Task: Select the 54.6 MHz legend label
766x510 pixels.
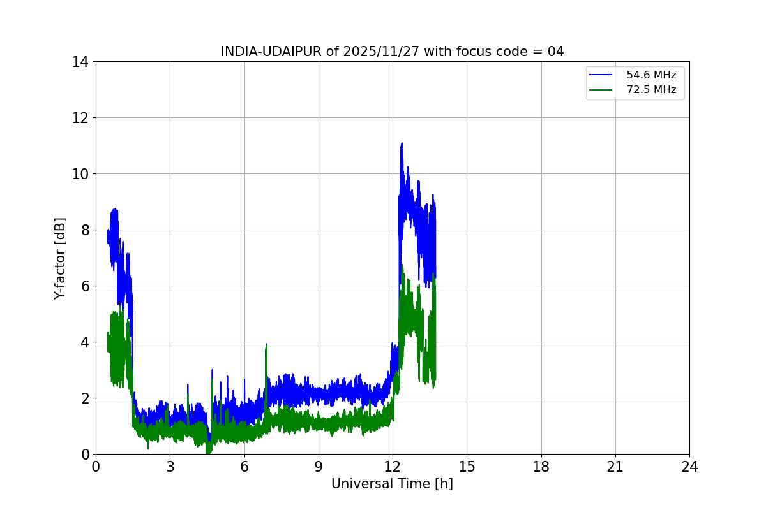Action: [x=651, y=75]
